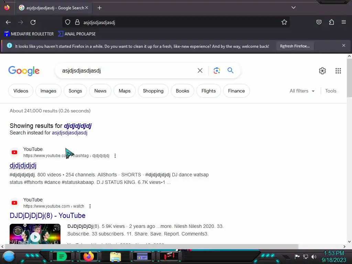Clear the Google search box text

click(x=200, y=70)
